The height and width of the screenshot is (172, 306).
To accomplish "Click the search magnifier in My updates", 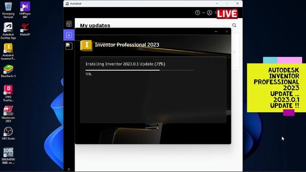I will pyautogui.click(x=234, y=25).
